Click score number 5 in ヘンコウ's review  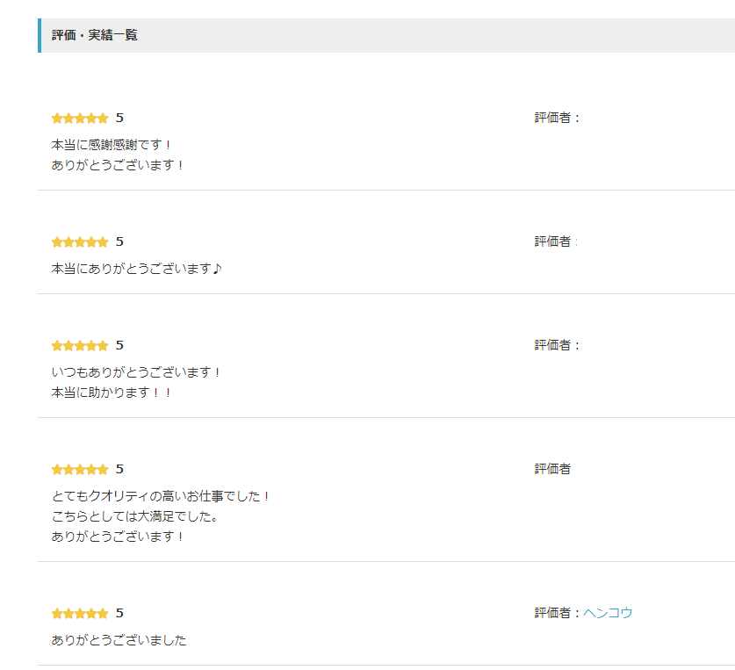click(119, 613)
